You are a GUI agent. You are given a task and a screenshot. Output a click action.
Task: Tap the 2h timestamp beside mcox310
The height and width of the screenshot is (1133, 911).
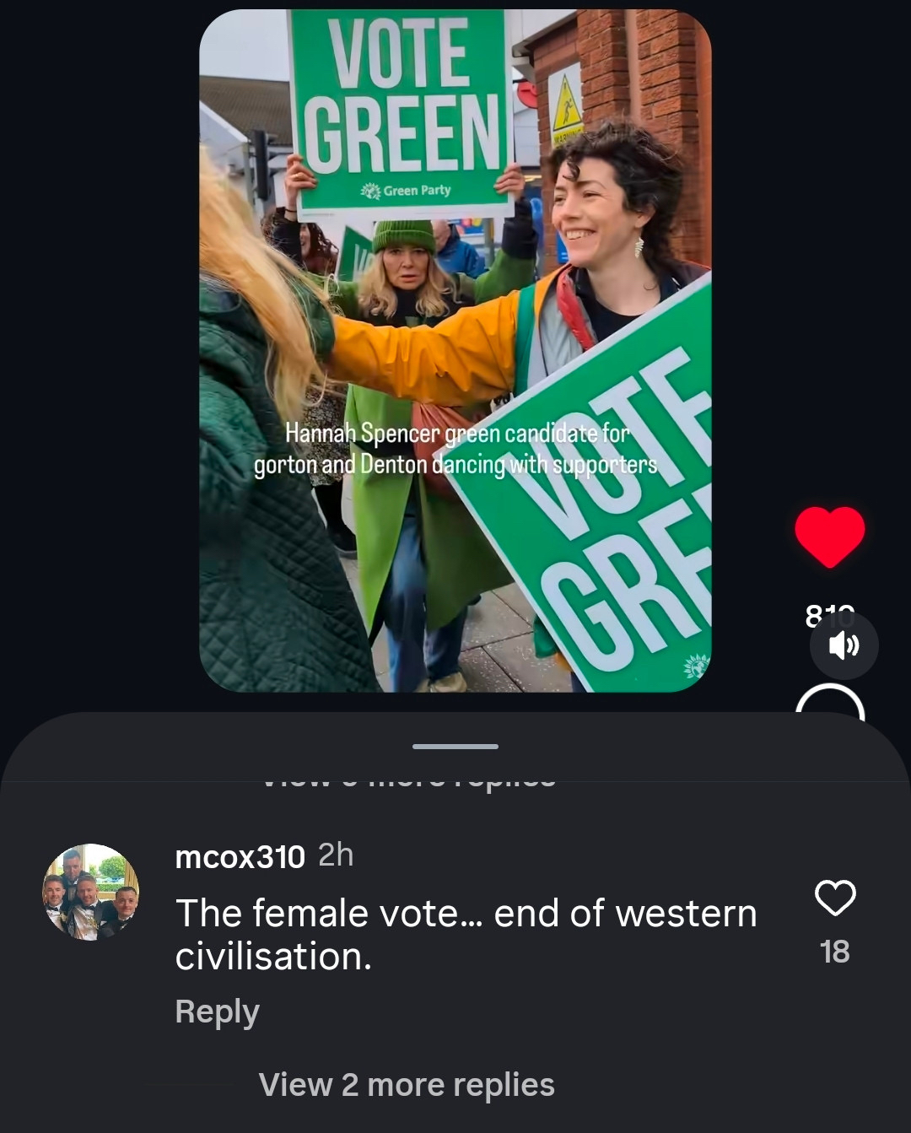336,855
